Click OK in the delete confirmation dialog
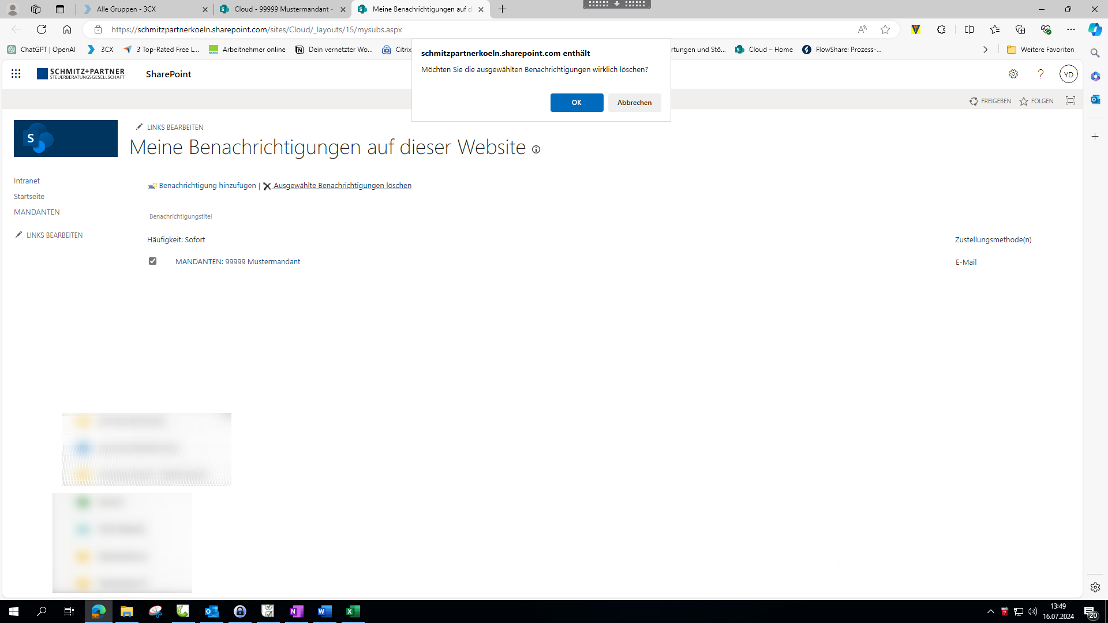This screenshot has width=1108, height=623. (x=577, y=103)
